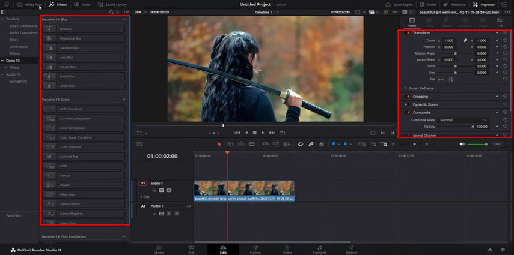Open the flag color dropdown arrow

point(338,144)
